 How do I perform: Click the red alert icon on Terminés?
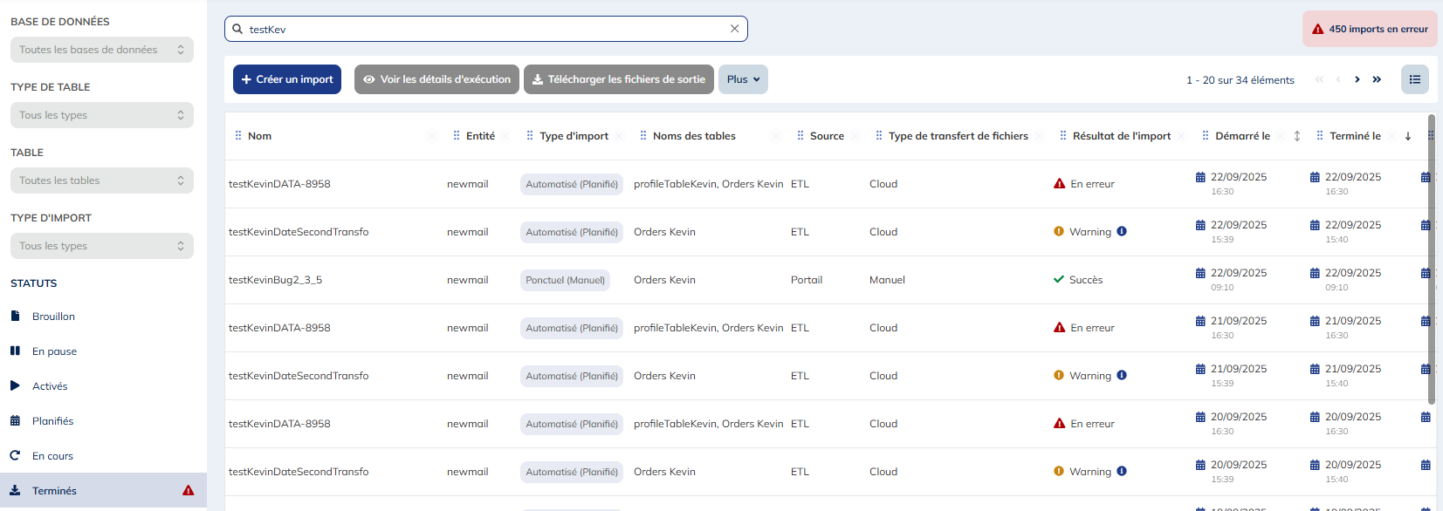coord(188,491)
